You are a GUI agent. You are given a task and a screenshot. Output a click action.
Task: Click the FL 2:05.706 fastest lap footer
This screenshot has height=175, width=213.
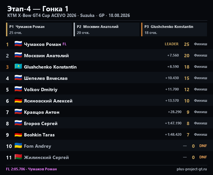[31, 169]
